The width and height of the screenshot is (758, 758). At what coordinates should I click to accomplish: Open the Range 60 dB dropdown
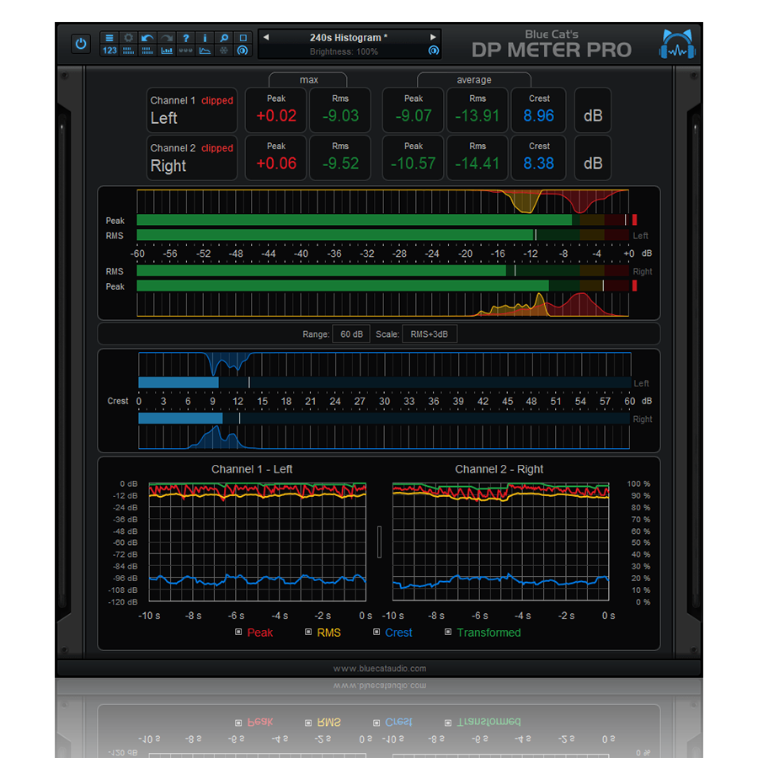point(351,334)
